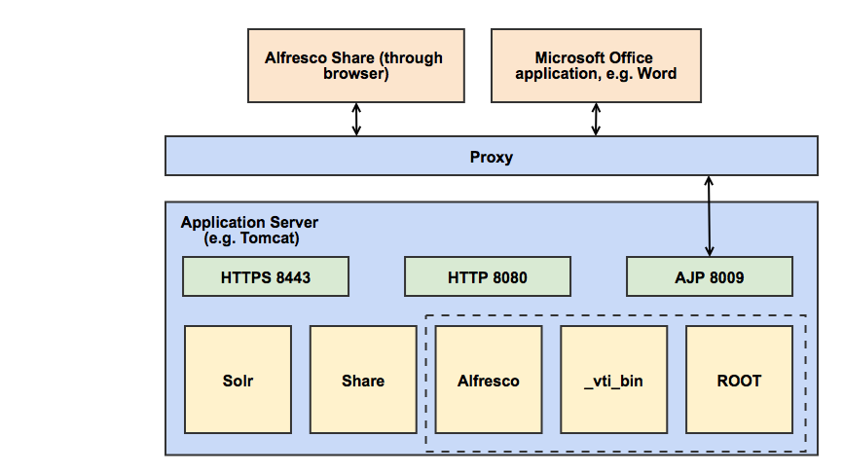
Task: Select the _vti_bin box
Action: (613, 380)
